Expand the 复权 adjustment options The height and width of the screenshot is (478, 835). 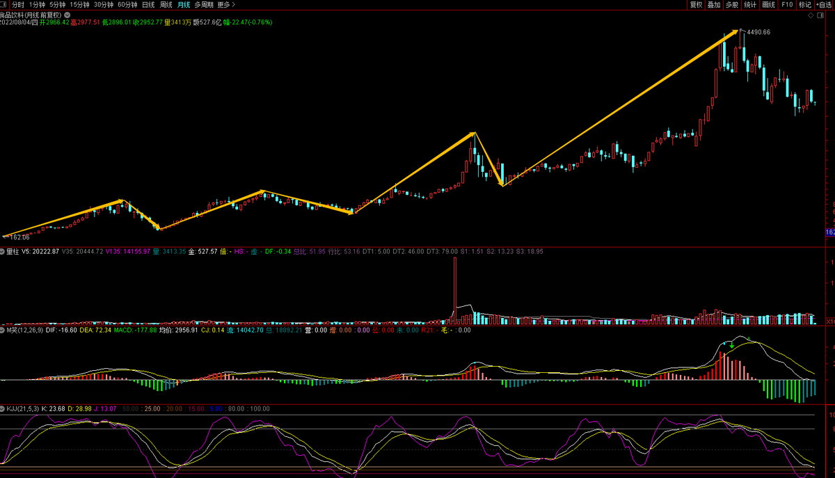(695, 5)
